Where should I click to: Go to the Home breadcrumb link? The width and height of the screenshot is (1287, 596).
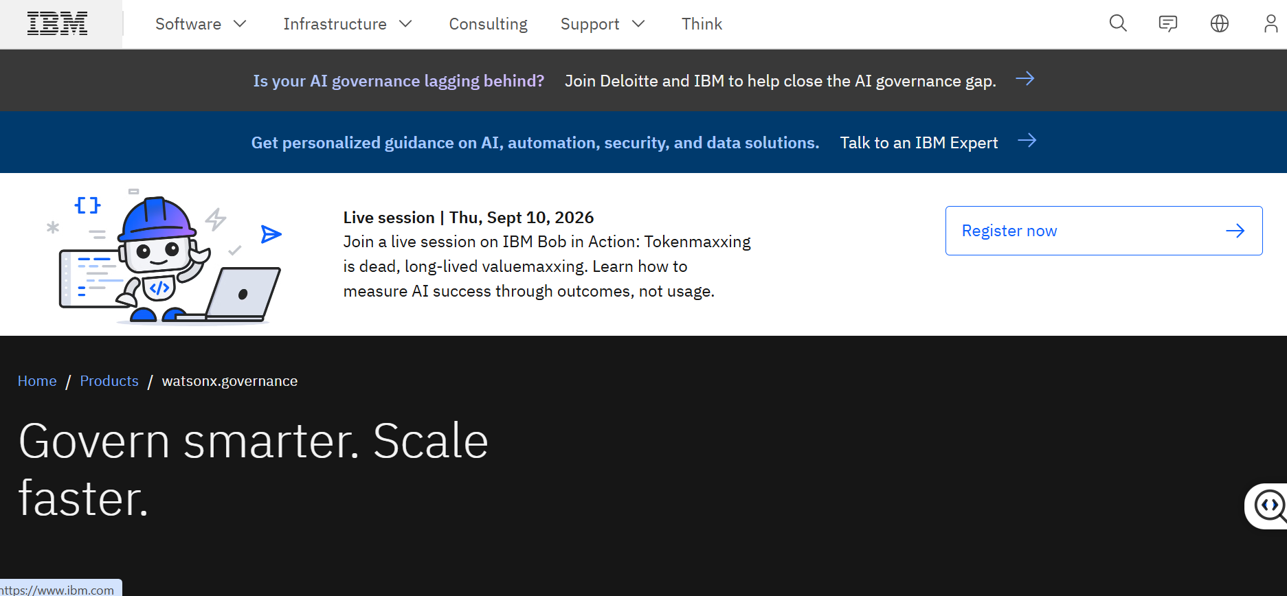37,381
